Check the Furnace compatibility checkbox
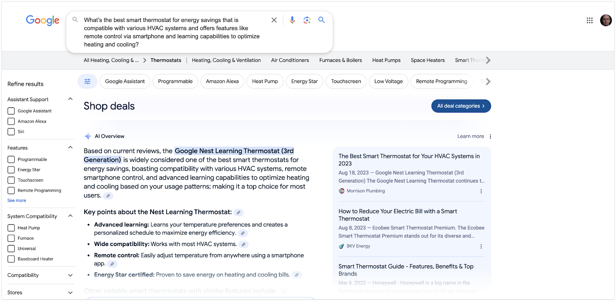This screenshot has width=616, height=301. [11, 238]
